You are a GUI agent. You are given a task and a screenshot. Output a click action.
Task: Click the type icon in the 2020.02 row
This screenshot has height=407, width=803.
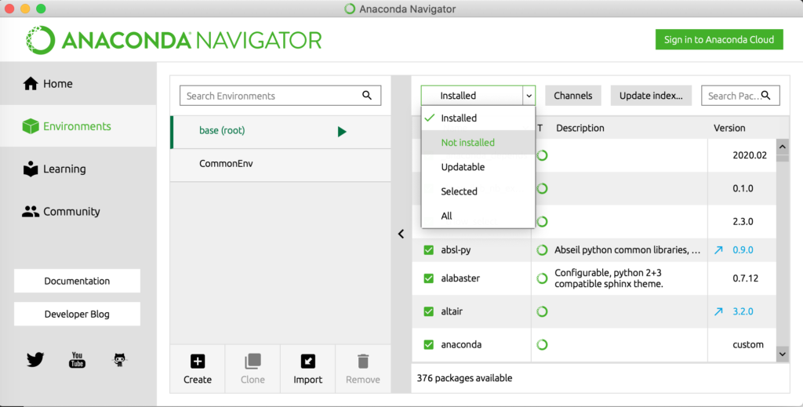542,155
